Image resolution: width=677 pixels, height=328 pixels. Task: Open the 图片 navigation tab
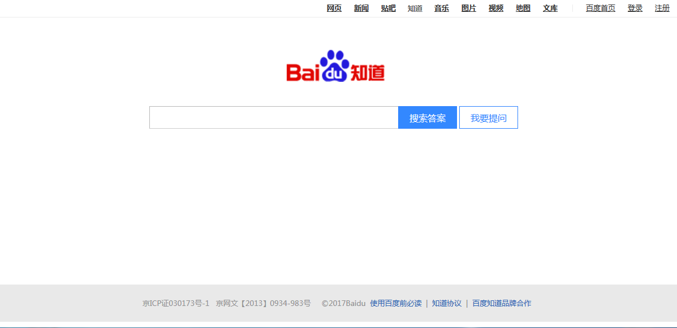[x=469, y=8]
